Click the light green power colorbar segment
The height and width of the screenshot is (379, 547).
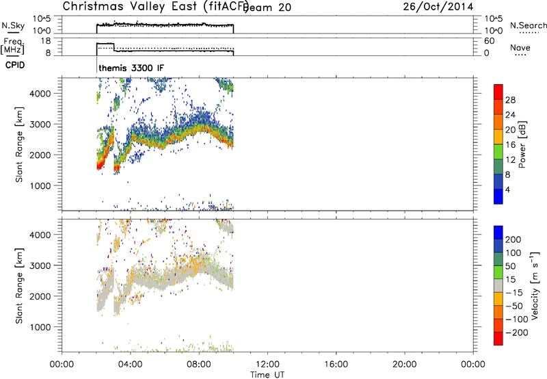(x=498, y=152)
